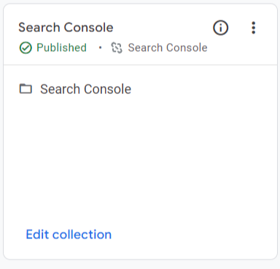Click the green Published checkmark icon
The width and height of the screenshot is (280, 269).
click(26, 47)
